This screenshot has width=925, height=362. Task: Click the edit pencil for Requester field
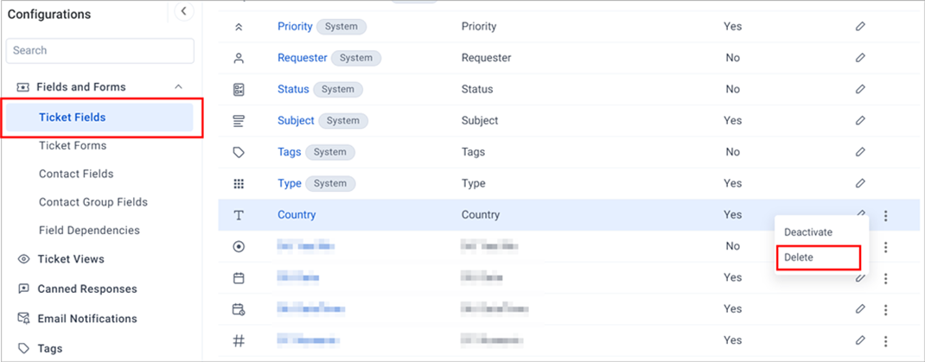tap(860, 58)
